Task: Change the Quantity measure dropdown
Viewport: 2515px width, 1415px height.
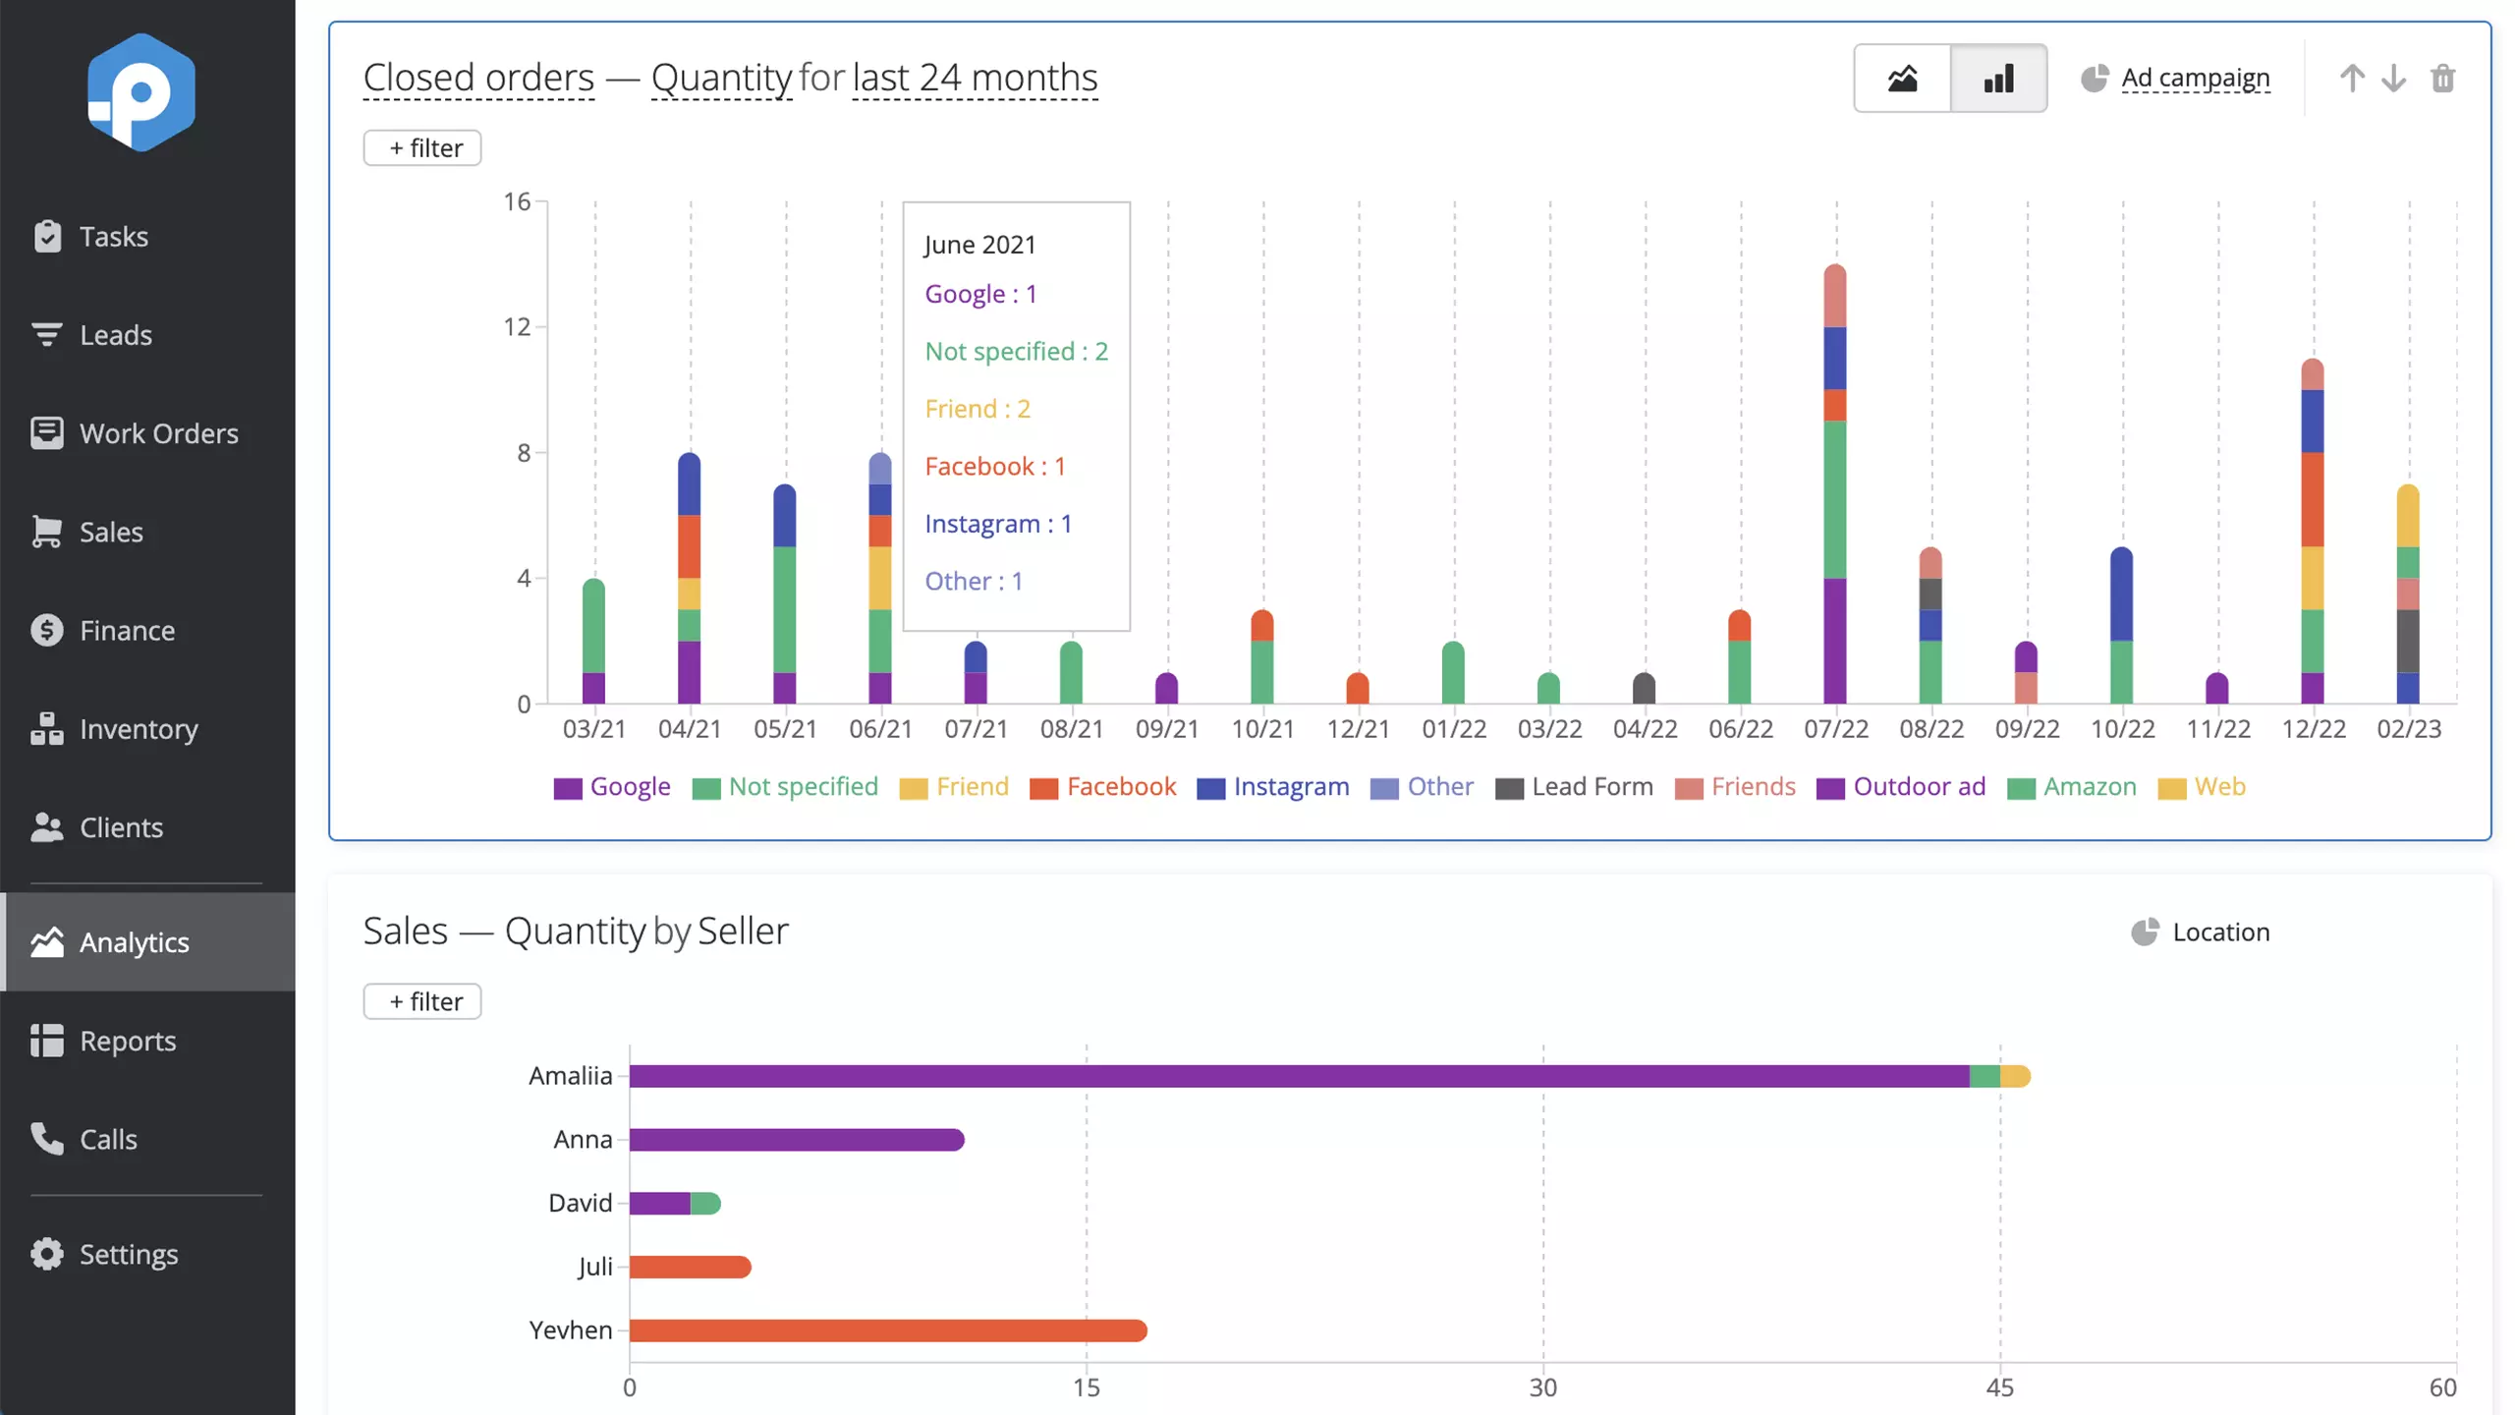Action: point(721,78)
